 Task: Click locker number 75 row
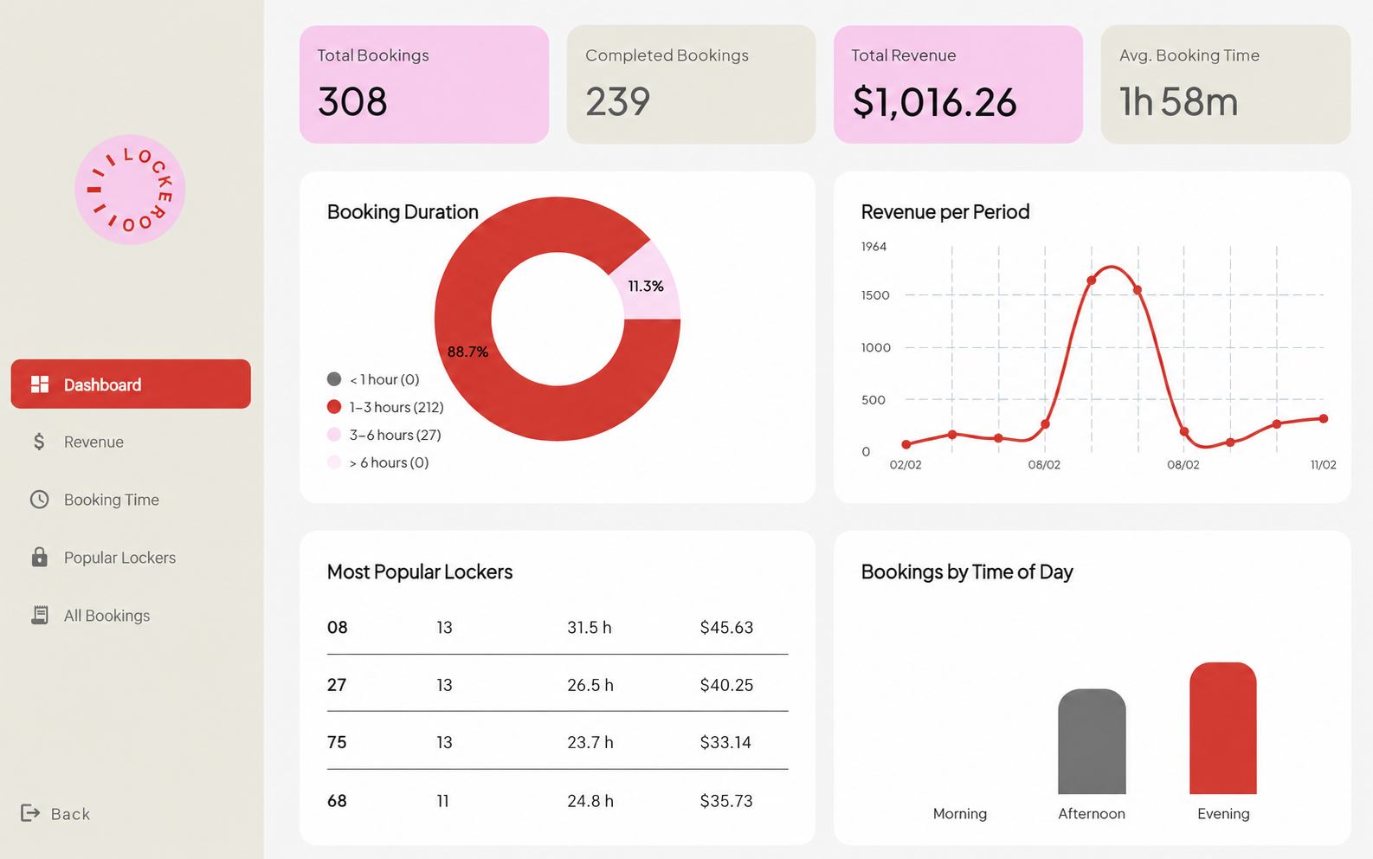pyautogui.click(x=558, y=742)
